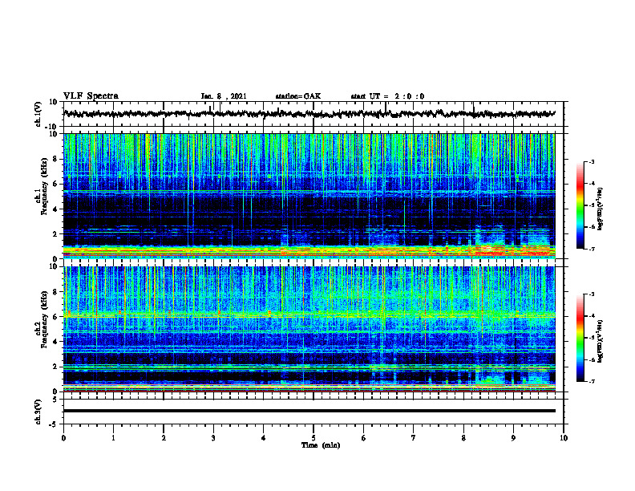Click the "station=GAK" header label
This screenshot has height=491, width=635.
tap(298, 96)
